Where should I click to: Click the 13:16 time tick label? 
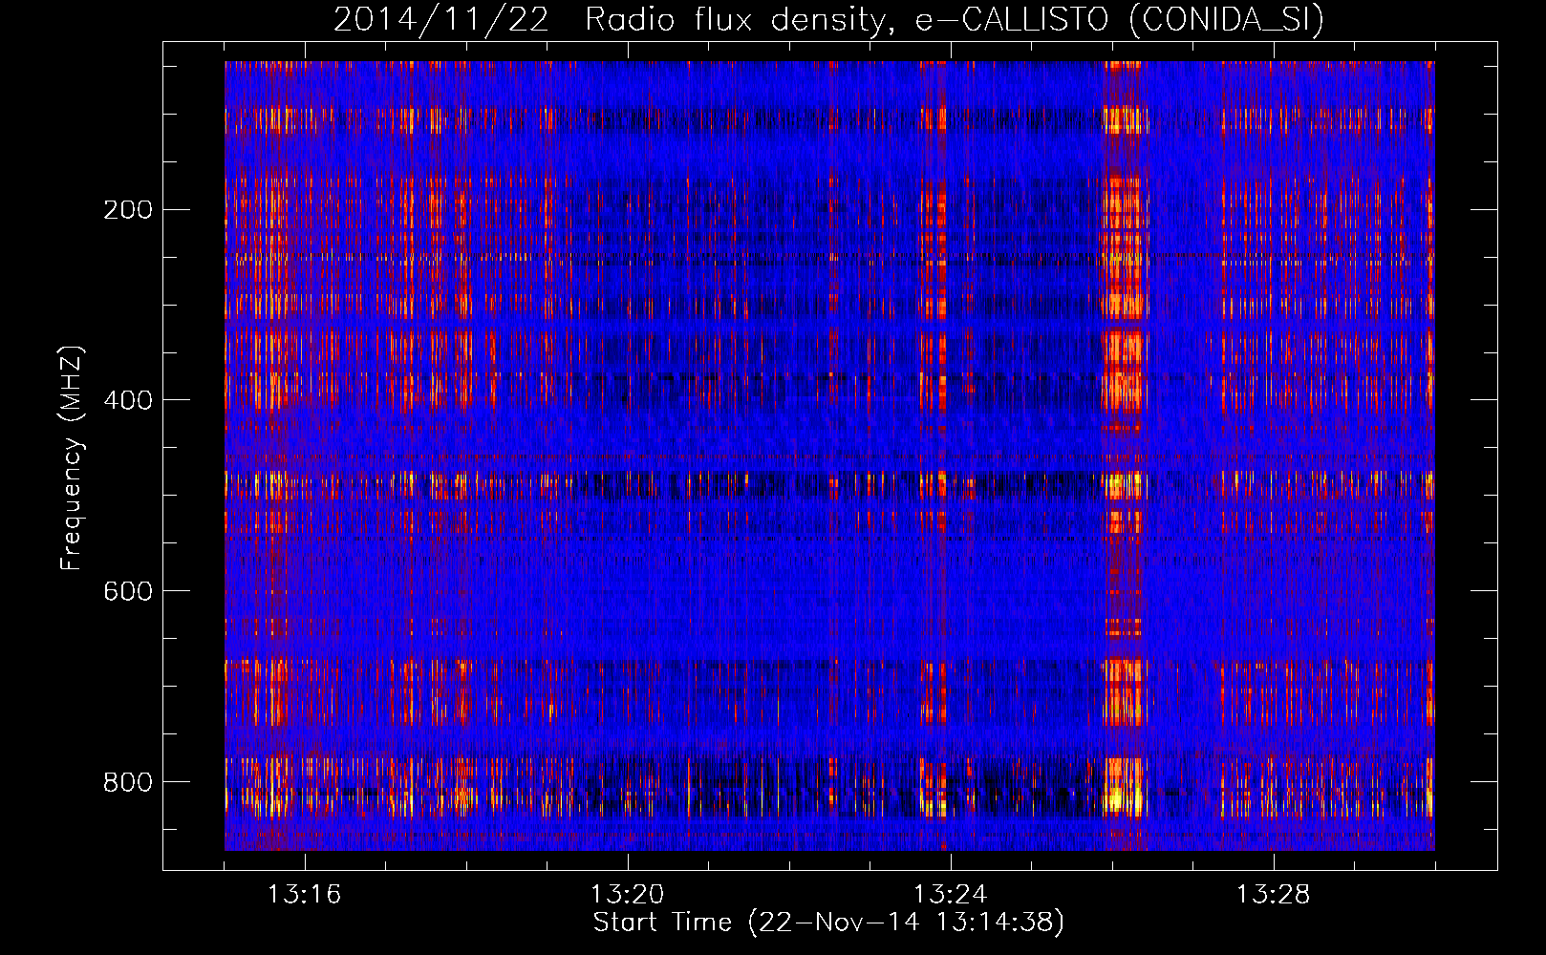304,895
